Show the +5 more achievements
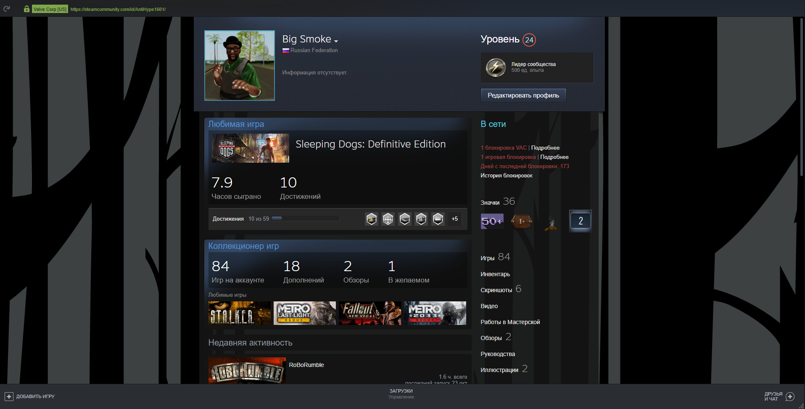This screenshot has width=805, height=409. point(455,219)
